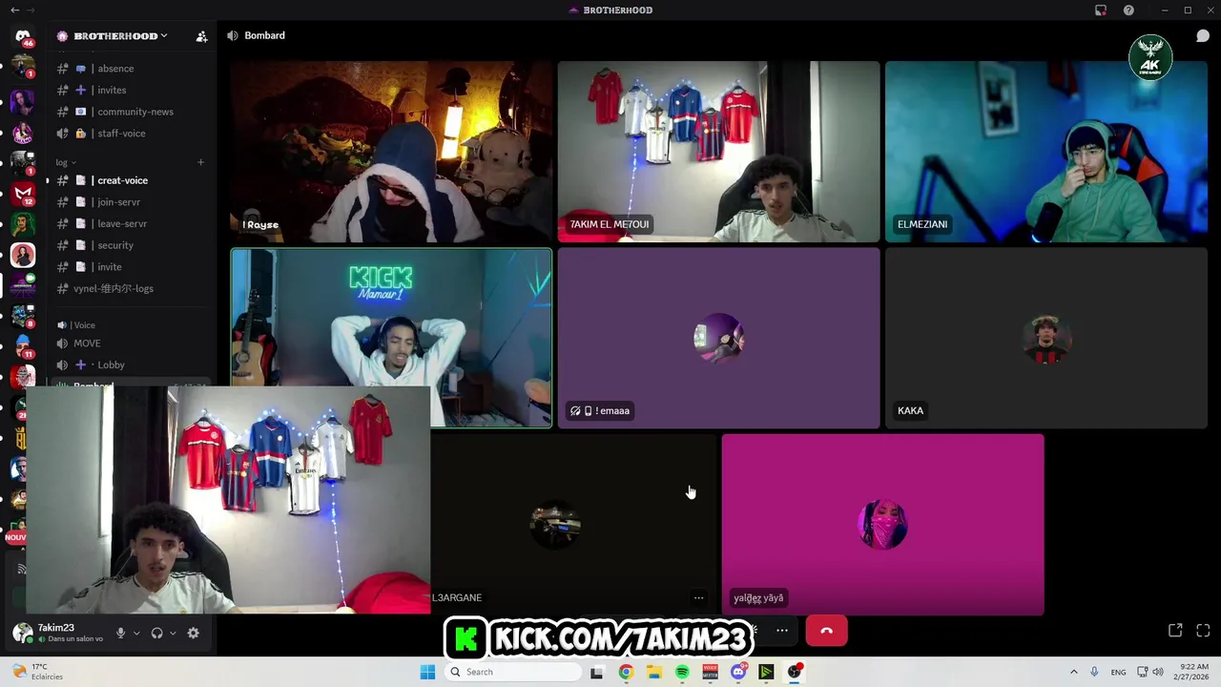Open Windows Task View icon

pyautogui.click(x=597, y=672)
